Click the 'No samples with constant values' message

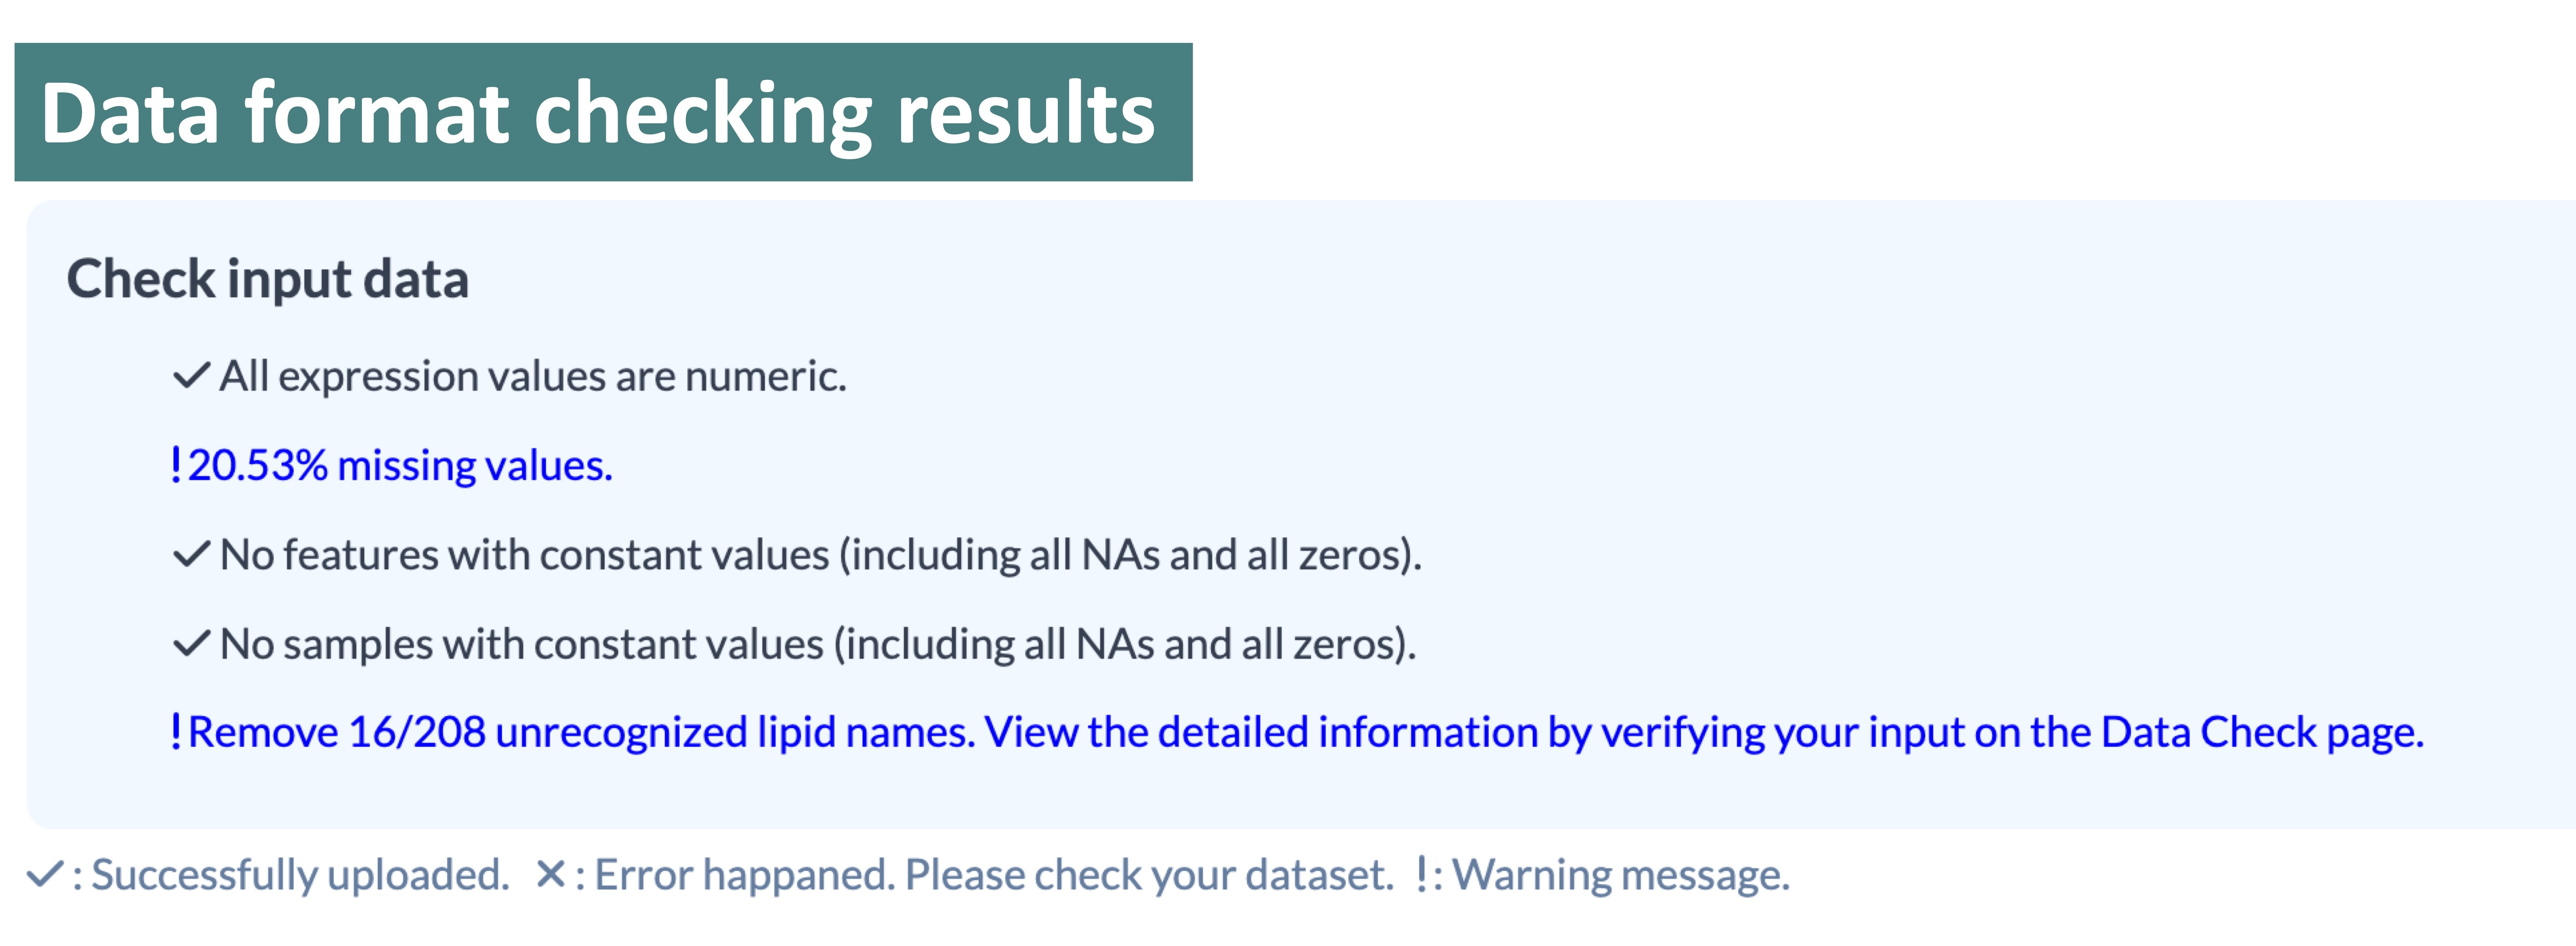[817, 643]
